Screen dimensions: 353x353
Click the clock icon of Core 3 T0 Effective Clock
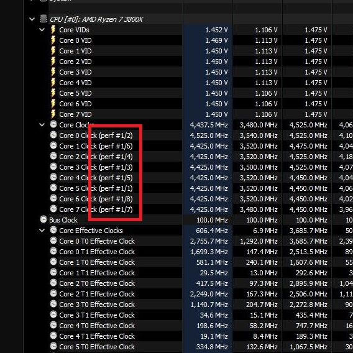coord(53,304)
